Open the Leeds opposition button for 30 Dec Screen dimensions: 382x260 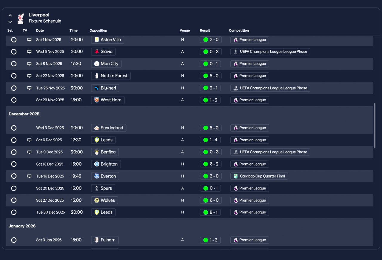(x=103, y=212)
